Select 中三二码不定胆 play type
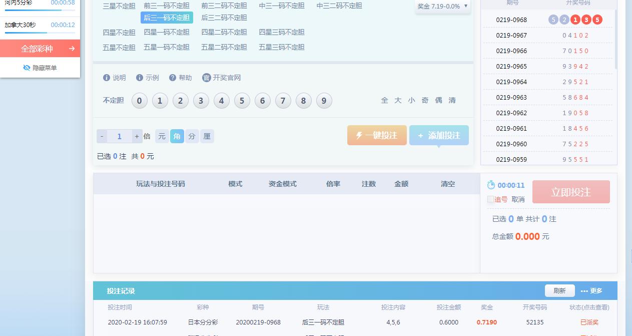The height and width of the screenshot is (336, 632). click(x=339, y=6)
